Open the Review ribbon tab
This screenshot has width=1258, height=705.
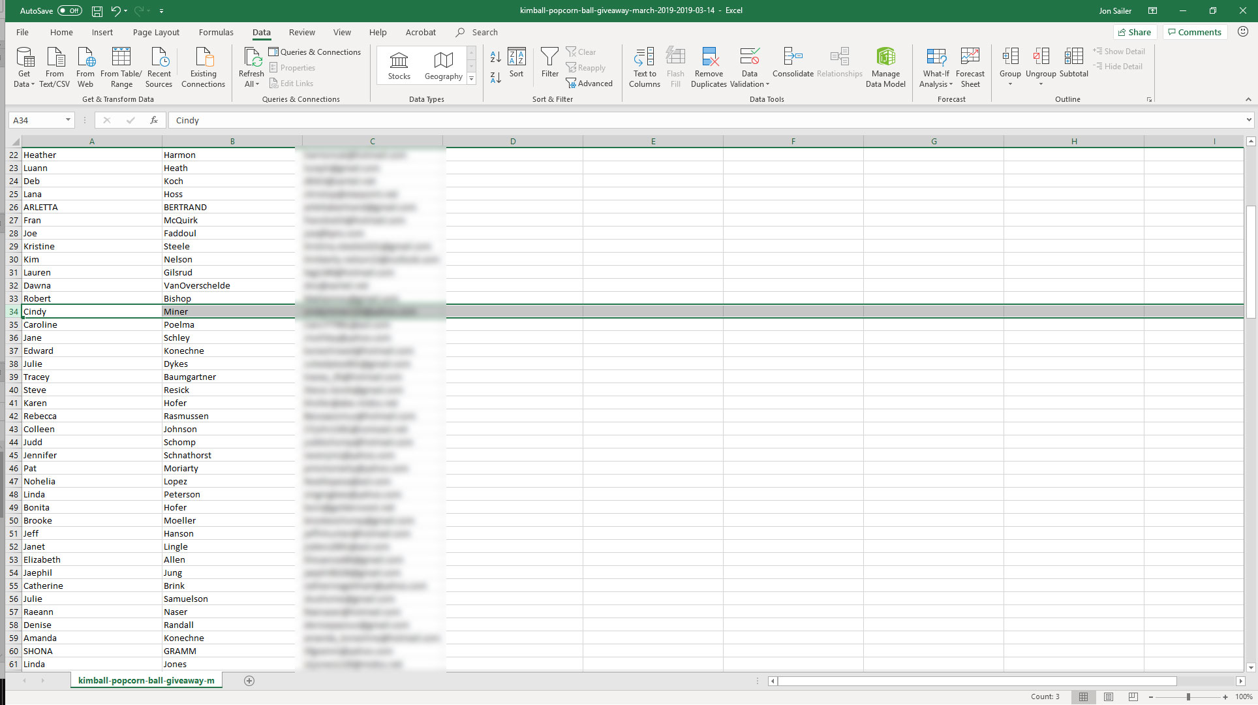tap(301, 32)
